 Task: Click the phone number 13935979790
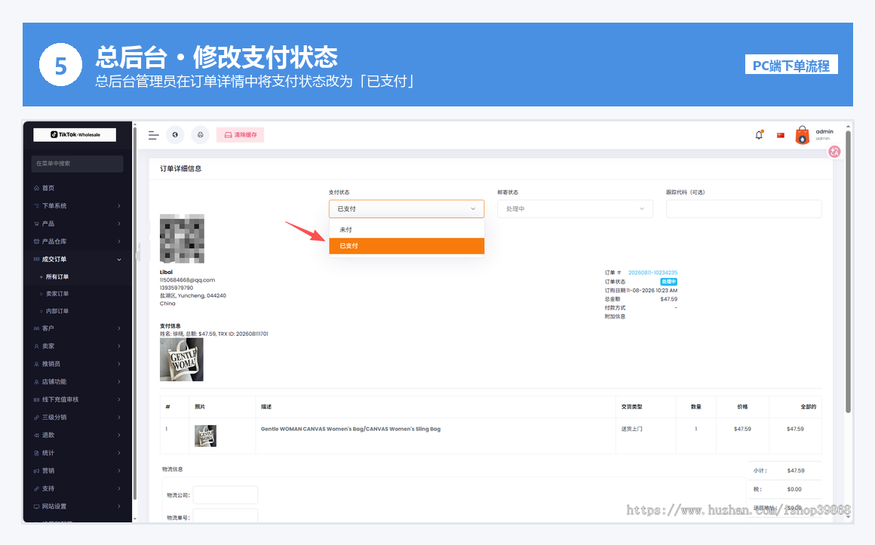(177, 288)
